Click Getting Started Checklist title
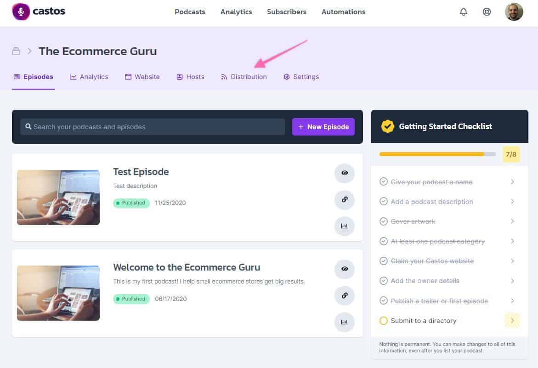The image size is (538, 368). (x=445, y=126)
